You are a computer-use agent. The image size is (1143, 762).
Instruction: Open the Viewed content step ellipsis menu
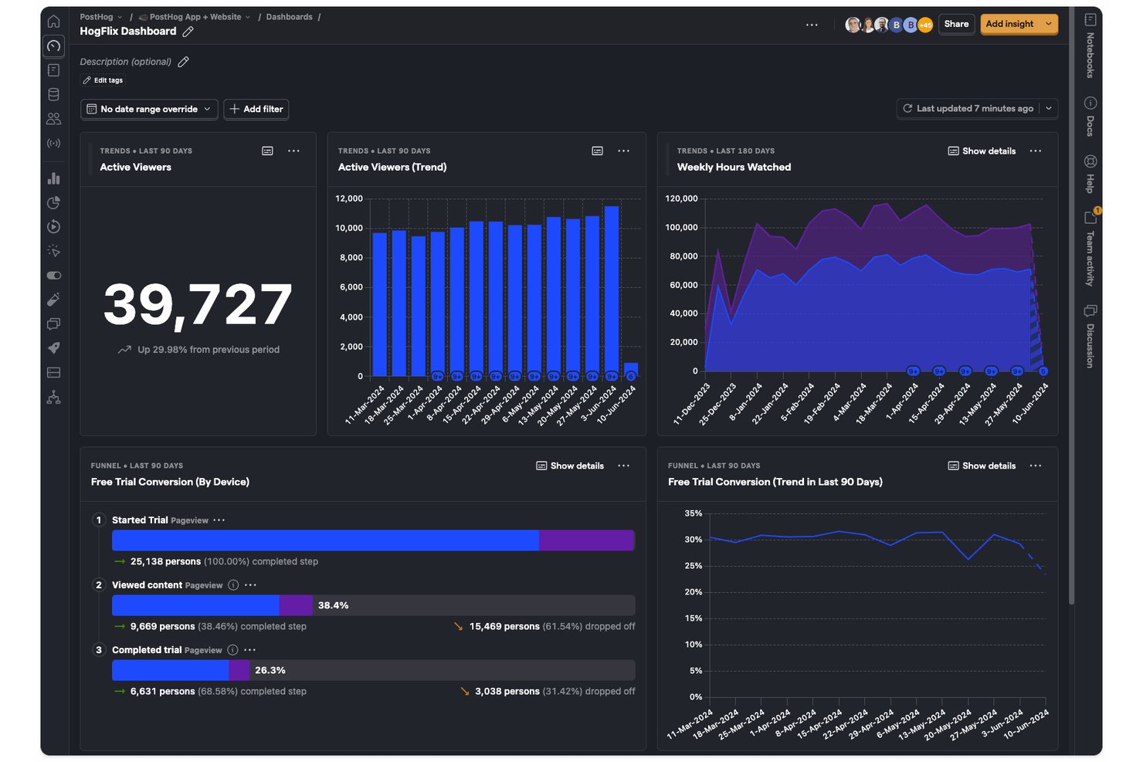coord(250,585)
